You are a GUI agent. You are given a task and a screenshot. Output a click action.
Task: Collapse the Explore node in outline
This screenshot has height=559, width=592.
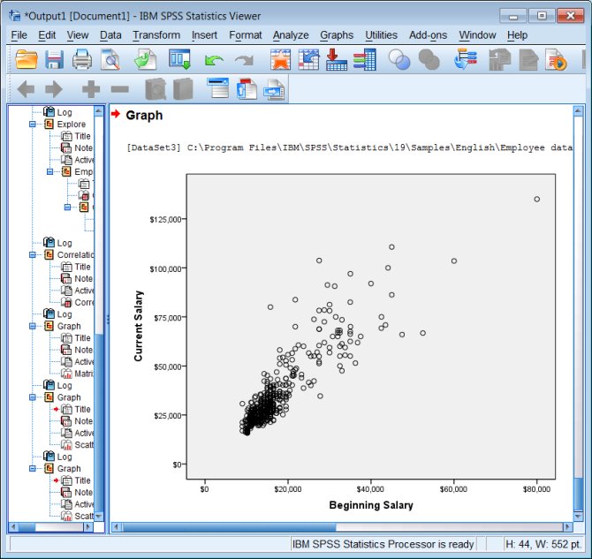click(x=33, y=125)
